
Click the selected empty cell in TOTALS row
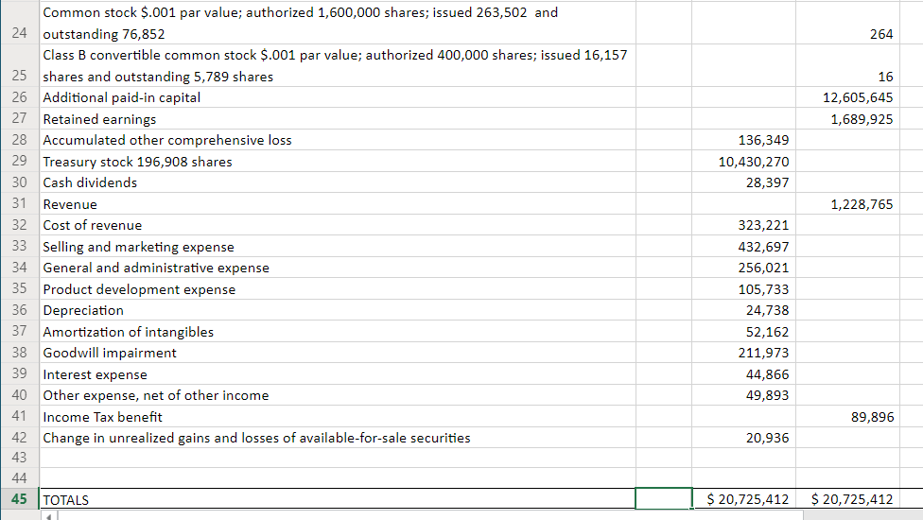(x=664, y=499)
